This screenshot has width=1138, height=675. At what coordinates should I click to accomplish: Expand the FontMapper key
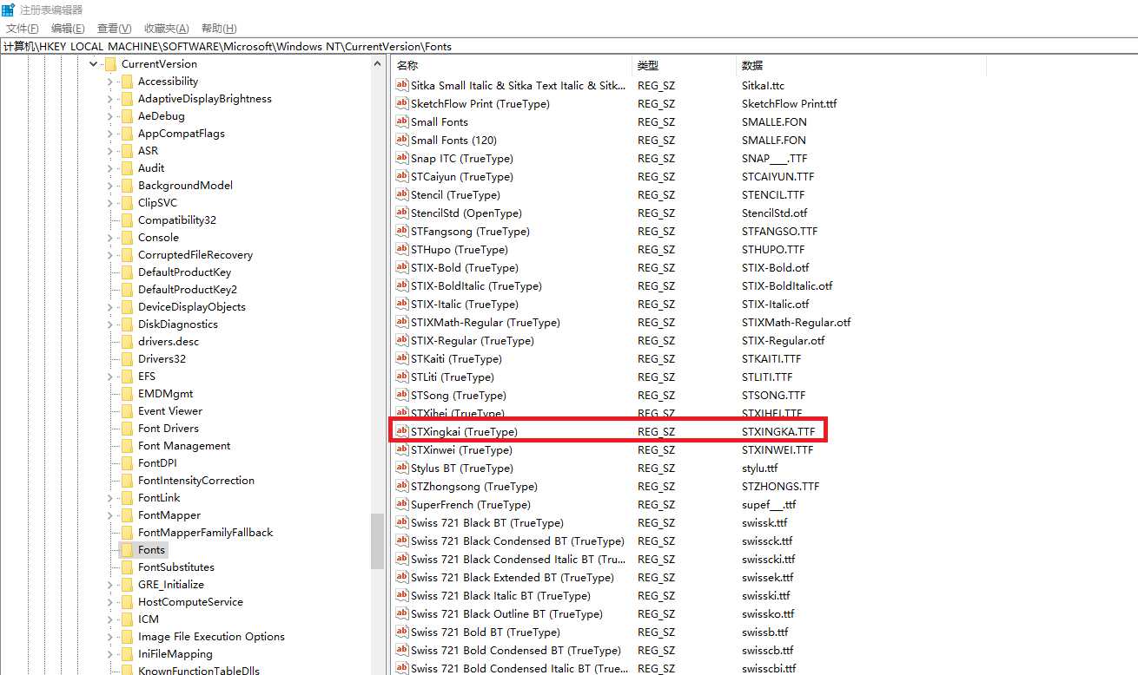pyautogui.click(x=110, y=514)
